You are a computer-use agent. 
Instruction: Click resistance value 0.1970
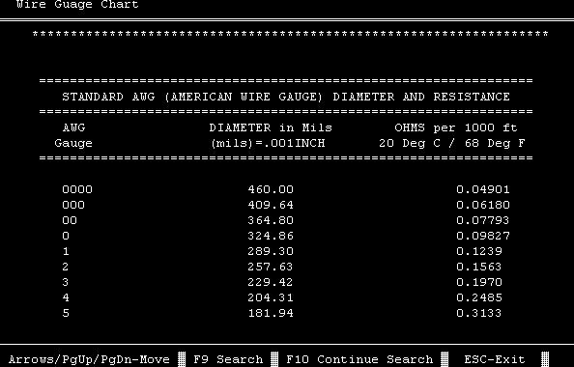[x=479, y=282]
